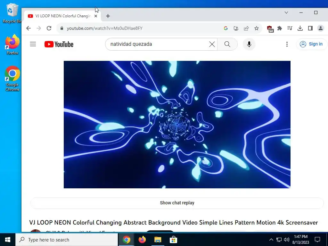Select Google Chrome desktop shortcut
This screenshot has width=328, height=246.
pos(12,79)
